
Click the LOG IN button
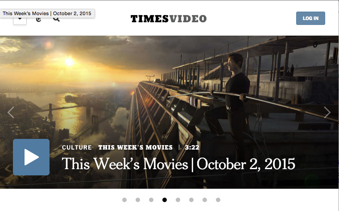click(x=310, y=18)
